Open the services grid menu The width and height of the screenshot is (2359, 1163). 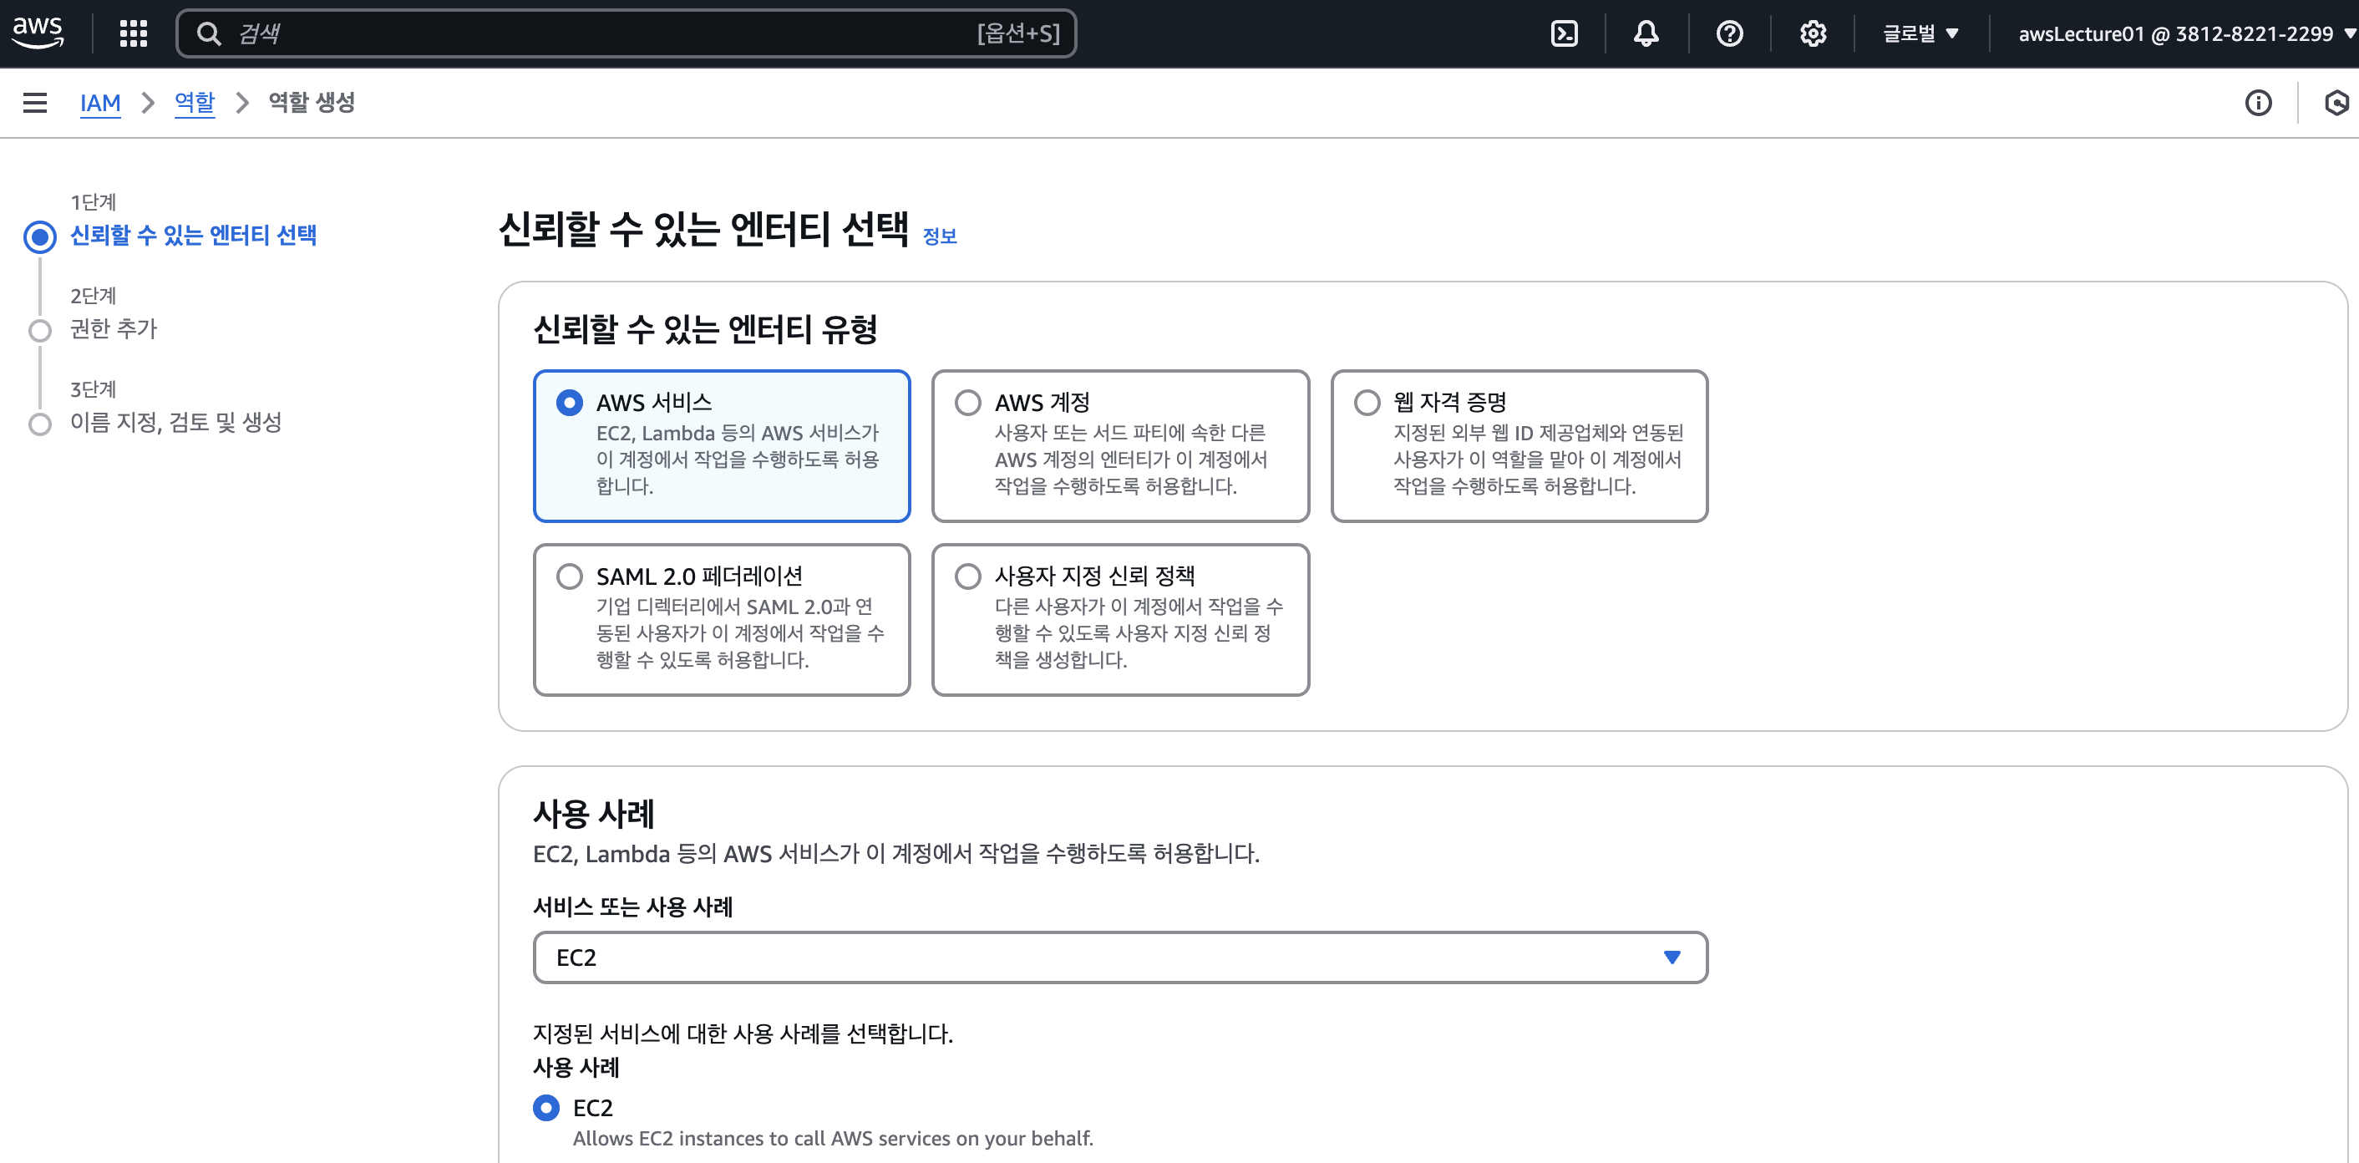pos(134,34)
